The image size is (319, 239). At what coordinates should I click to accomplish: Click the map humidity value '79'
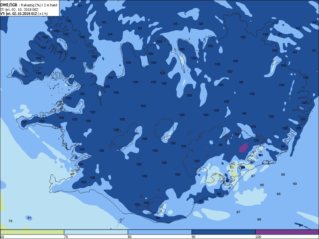pos(11,221)
